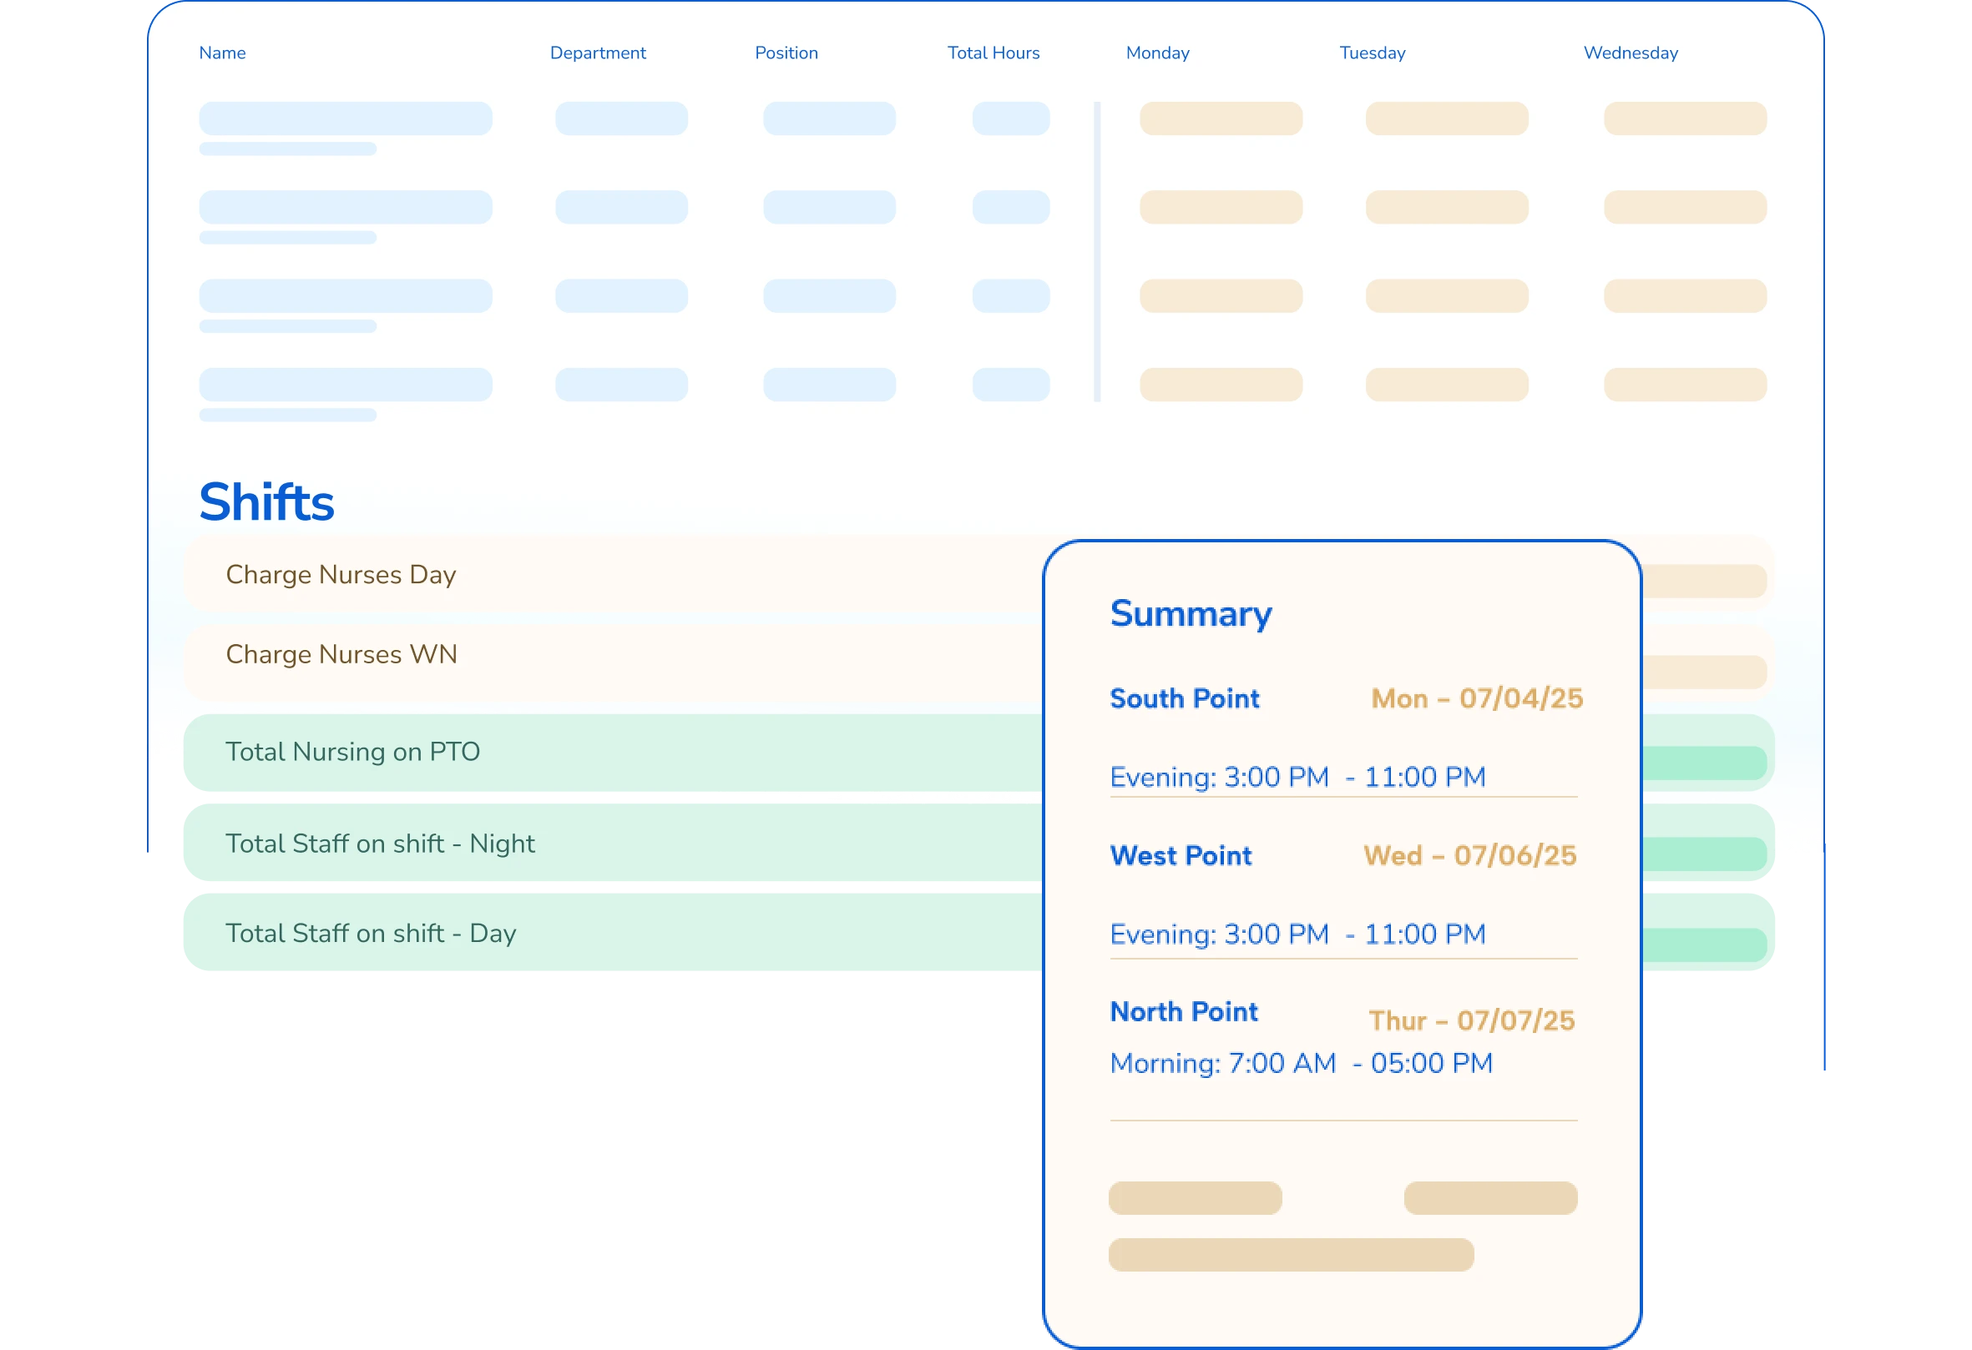1972x1350 pixels.
Task: Click the Position column header
Action: pyautogui.click(x=786, y=53)
